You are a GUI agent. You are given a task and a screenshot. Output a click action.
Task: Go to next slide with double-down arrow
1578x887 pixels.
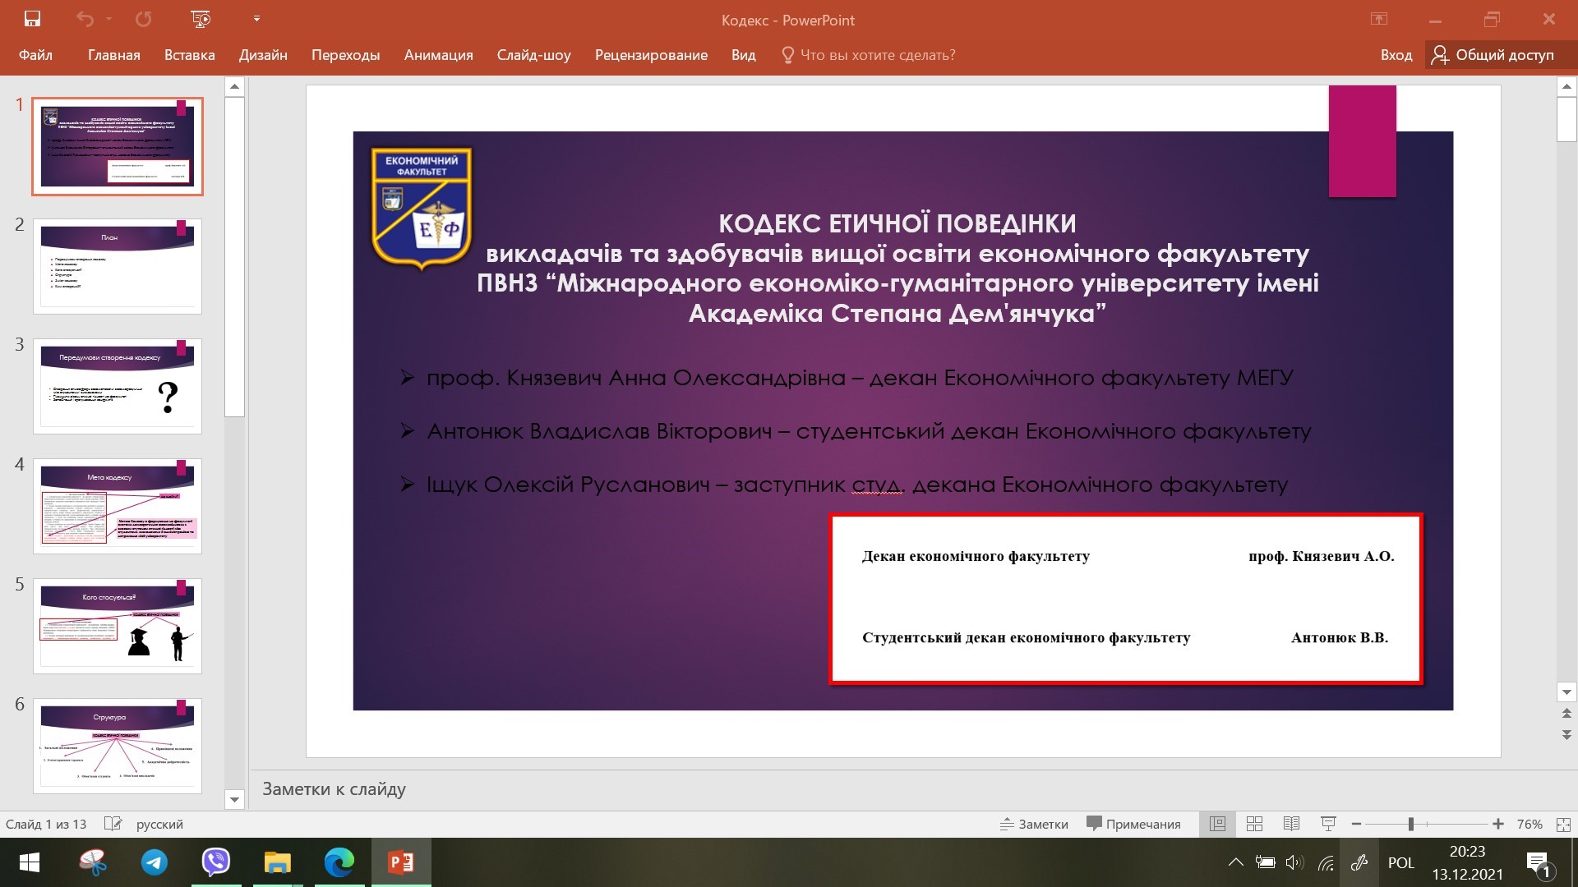pyautogui.click(x=1566, y=734)
